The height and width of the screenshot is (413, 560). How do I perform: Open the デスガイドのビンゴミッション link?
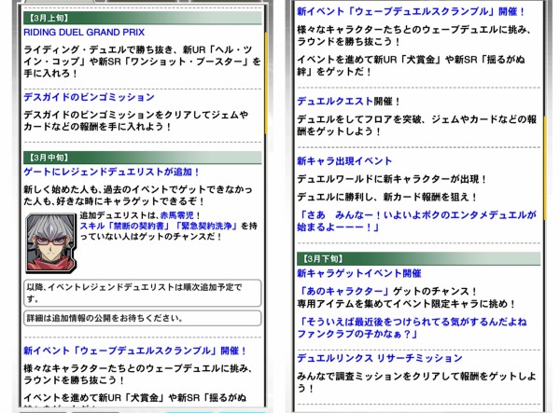click(89, 97)
